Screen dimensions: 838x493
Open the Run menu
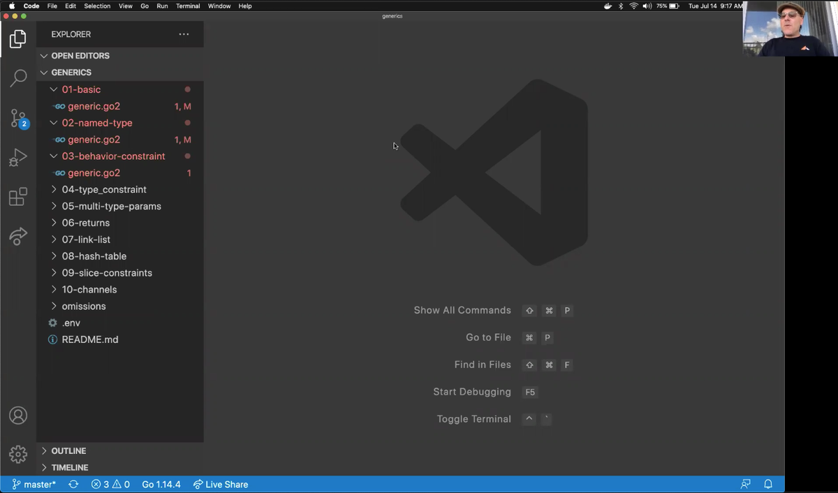click(x=162, y=6)
